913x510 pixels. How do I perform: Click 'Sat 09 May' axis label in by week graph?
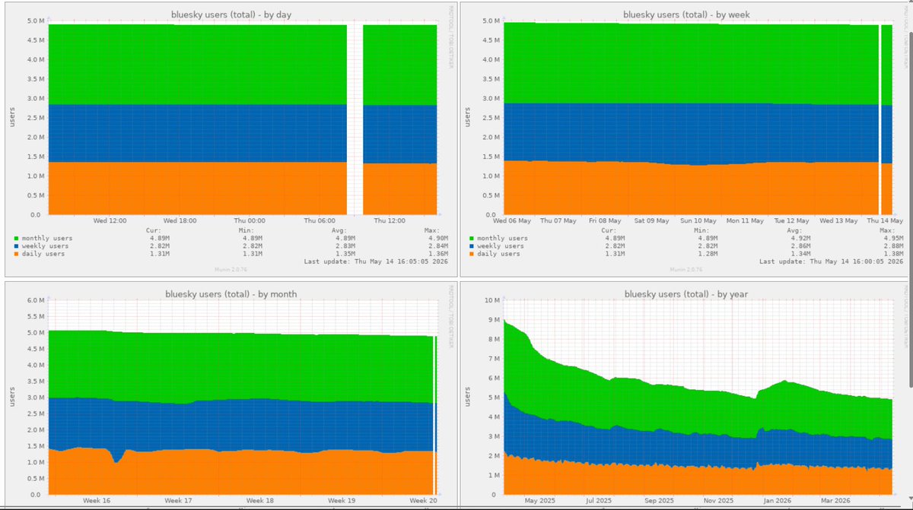651,221
